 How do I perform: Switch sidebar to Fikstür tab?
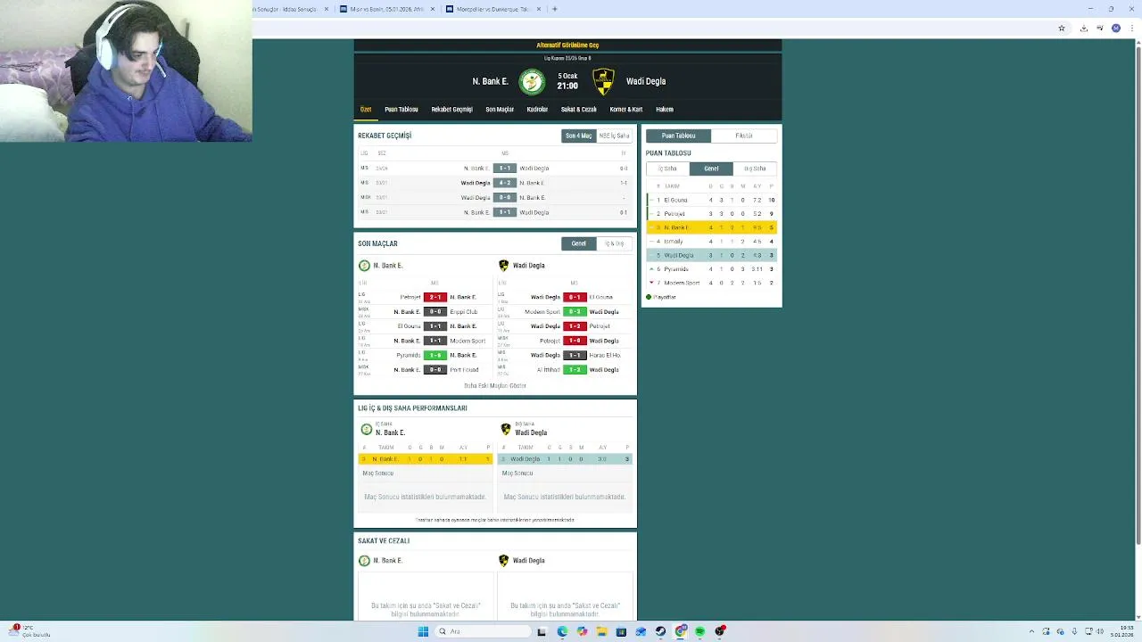744,136
